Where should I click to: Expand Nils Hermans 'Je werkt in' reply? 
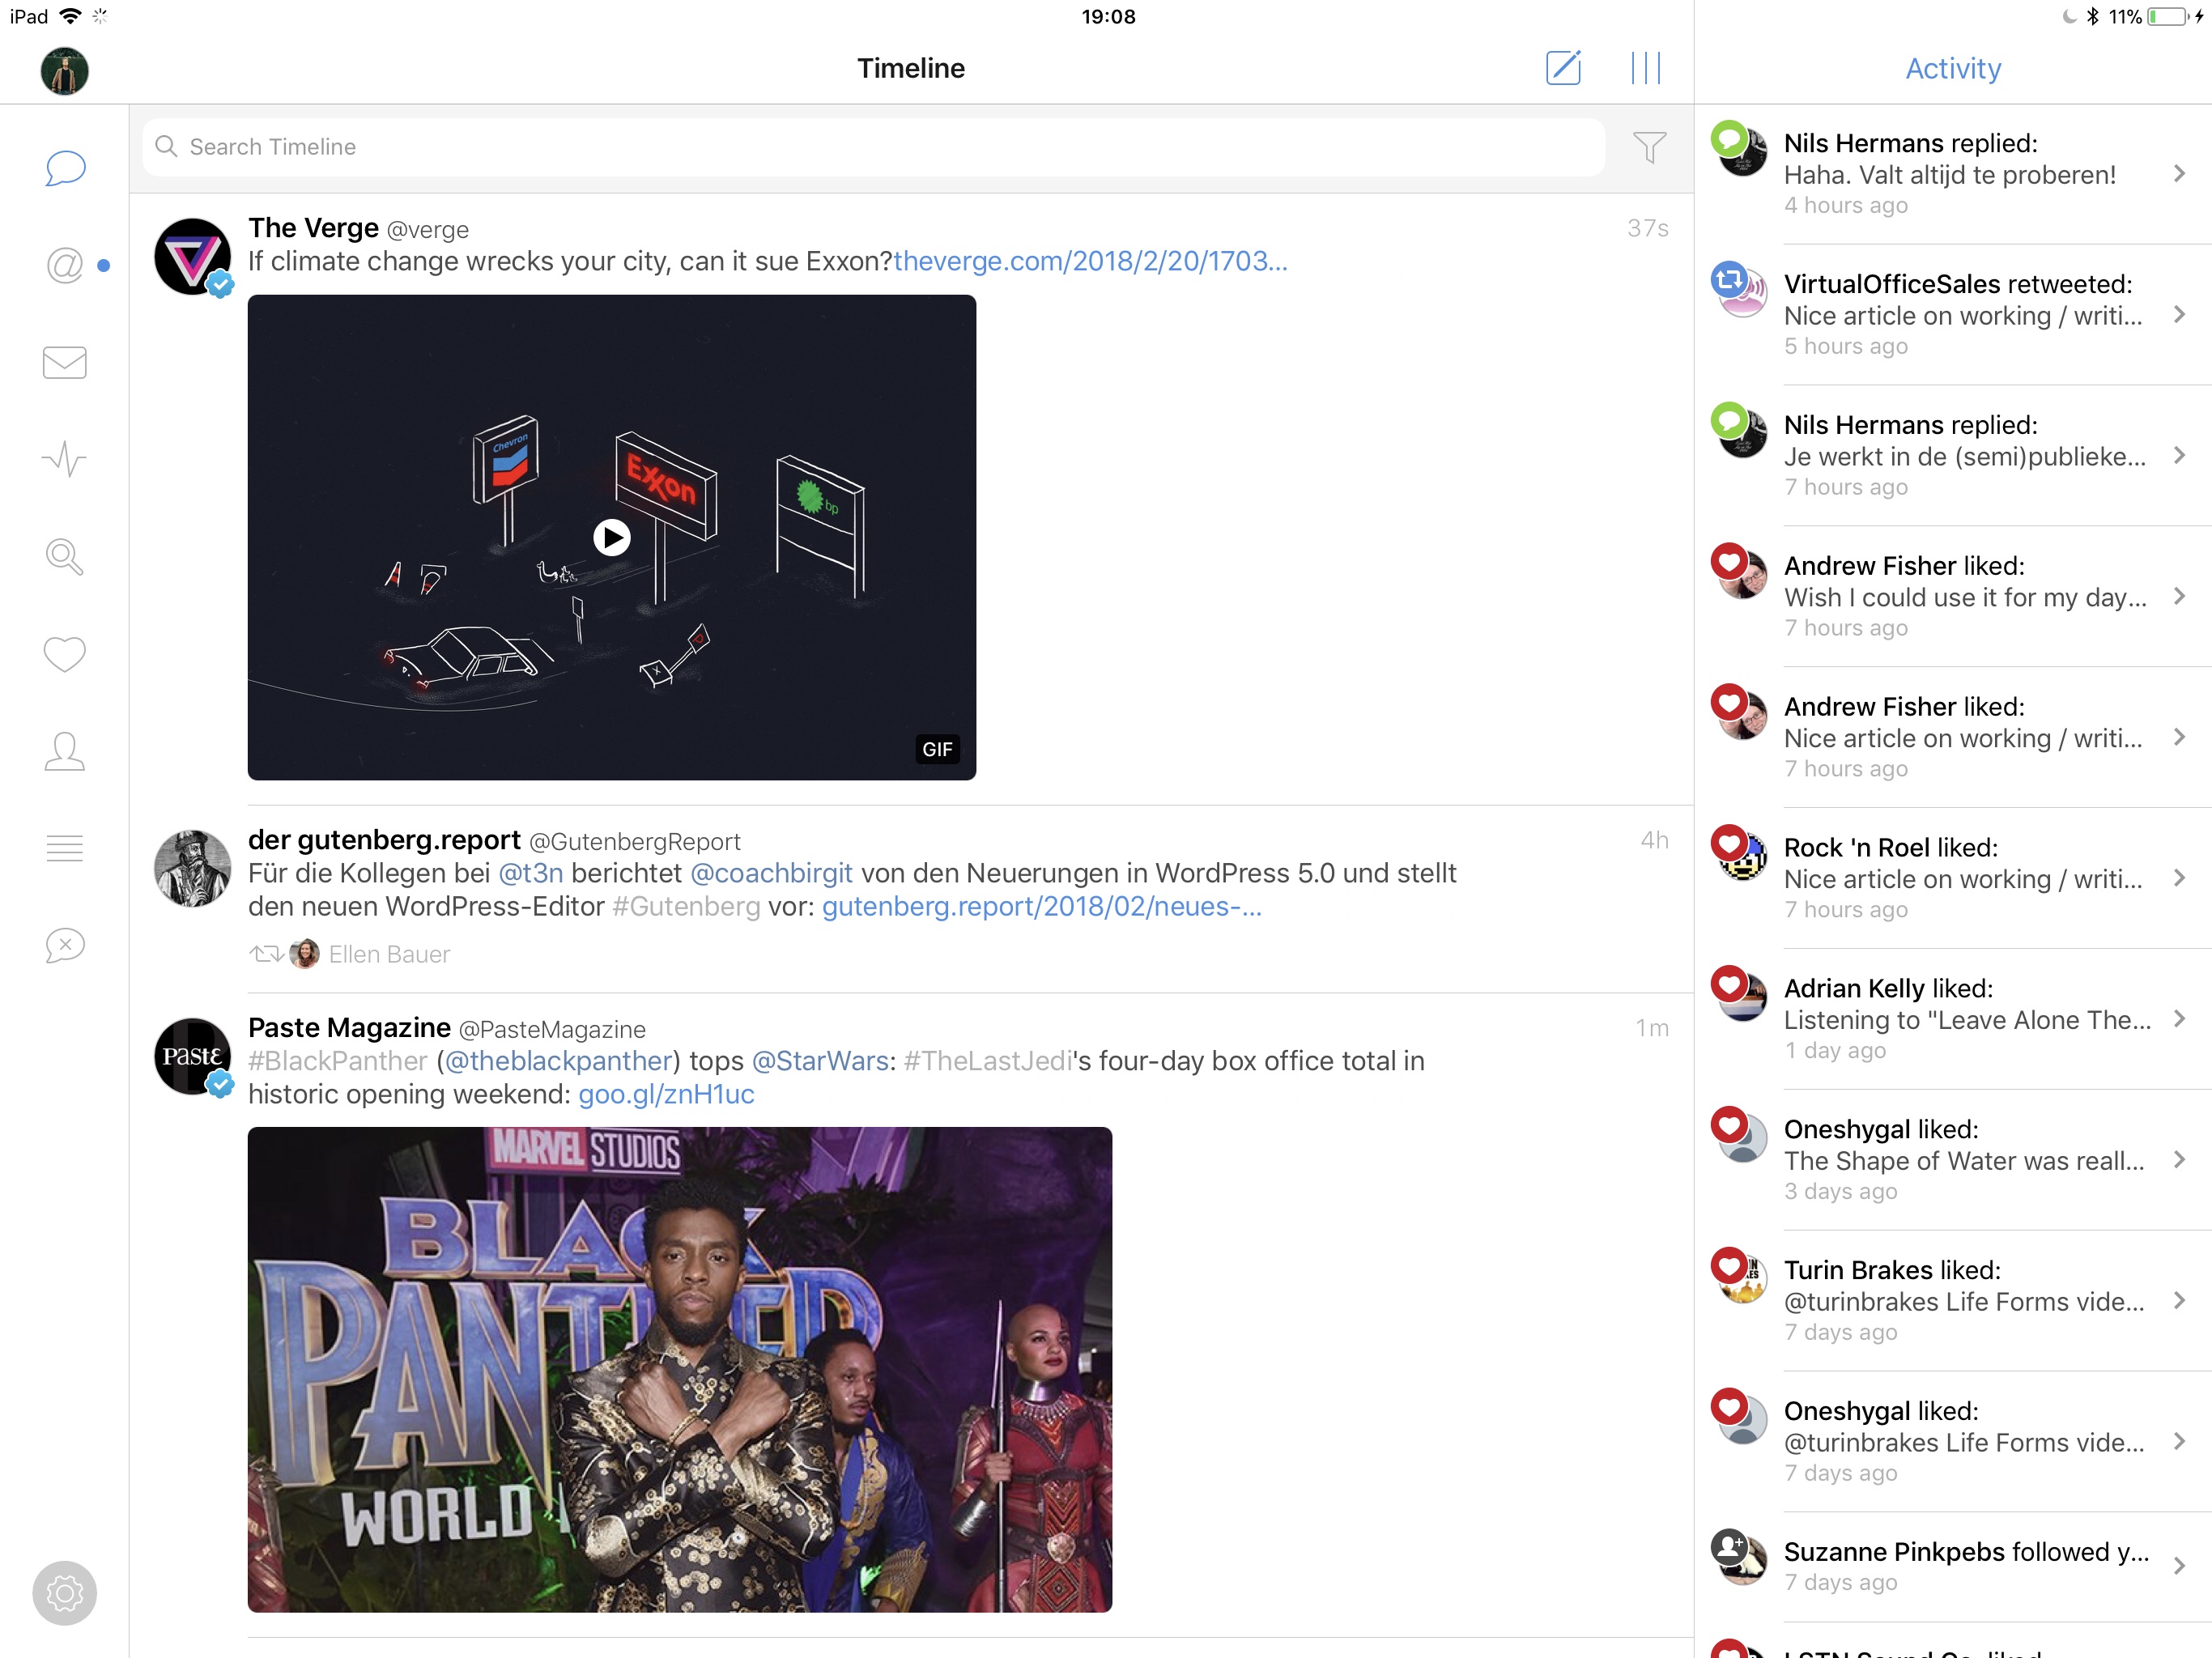pos(2179,455)
